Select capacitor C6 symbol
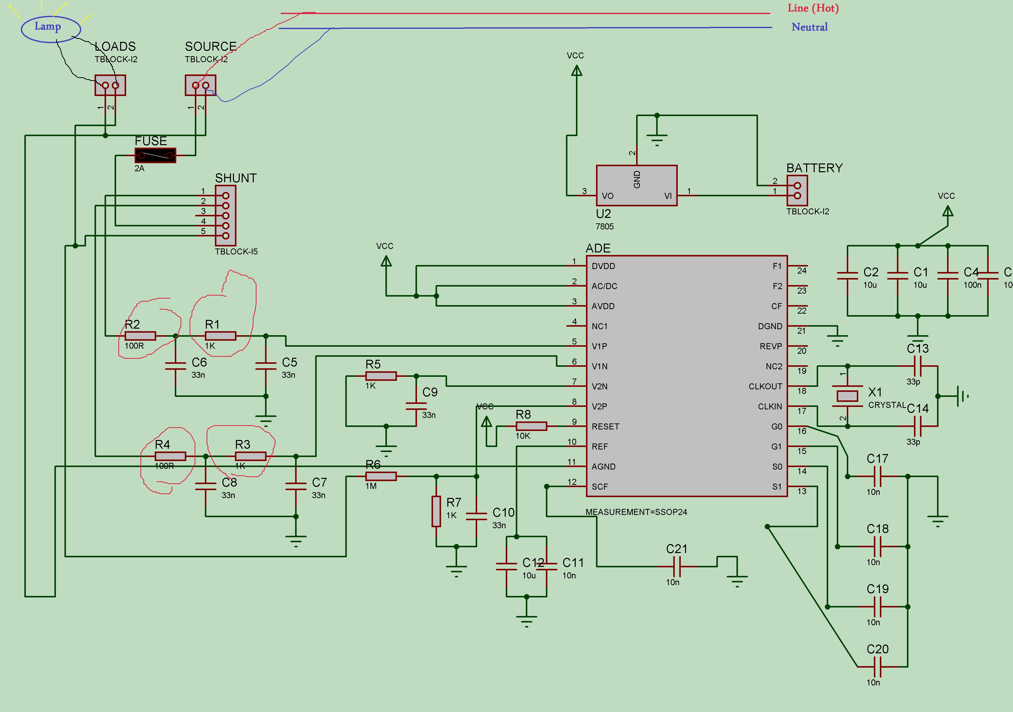The height and width of the screenshot is (712, 1013). pyautogui.click(x=176, y=366)
